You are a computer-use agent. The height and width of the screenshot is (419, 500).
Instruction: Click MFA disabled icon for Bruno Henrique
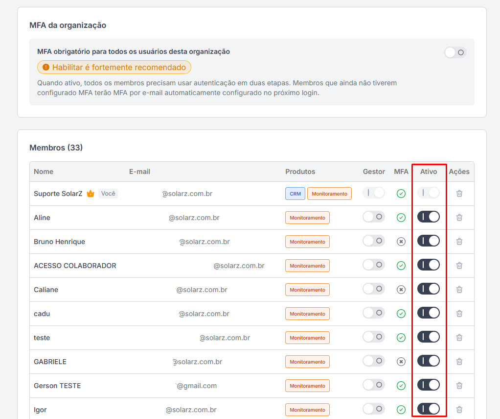[x=401, y=242]
